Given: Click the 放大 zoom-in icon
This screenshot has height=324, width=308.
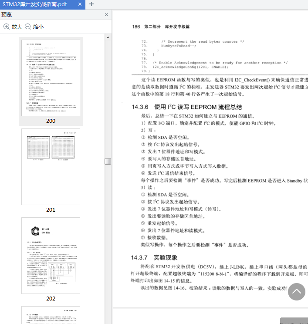Looking at the screenshot, I should pyautogui.click(x=7, y=27).
